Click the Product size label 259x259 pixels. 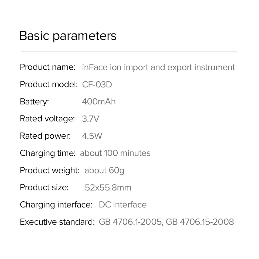[44, 188]
